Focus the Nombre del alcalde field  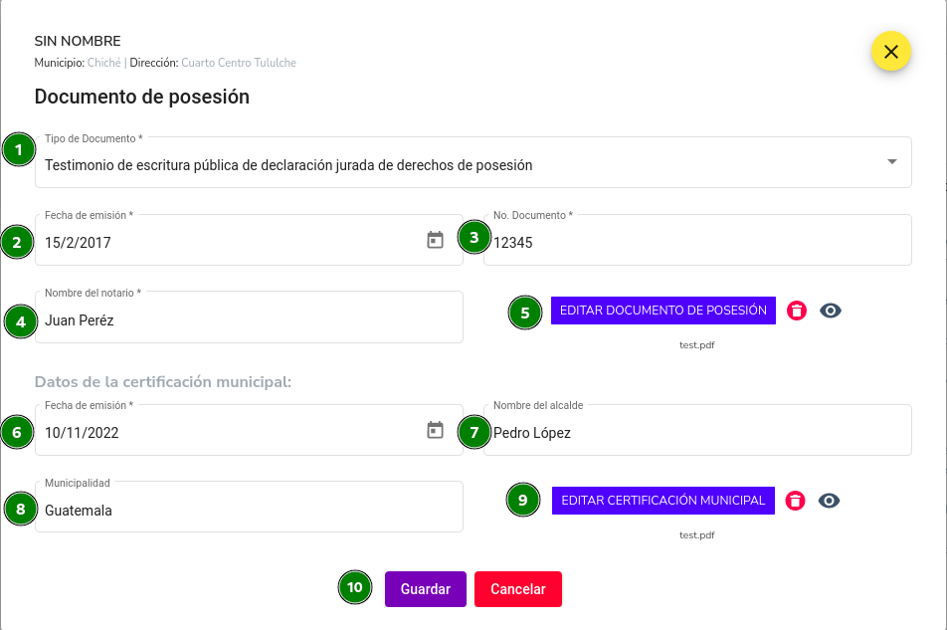pyautogui.click(x=697, y=430)
